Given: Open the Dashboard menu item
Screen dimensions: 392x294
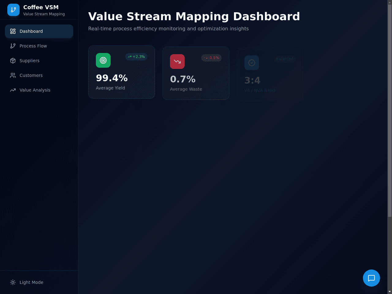Looking at the screenshot, I should pos(39,31).
